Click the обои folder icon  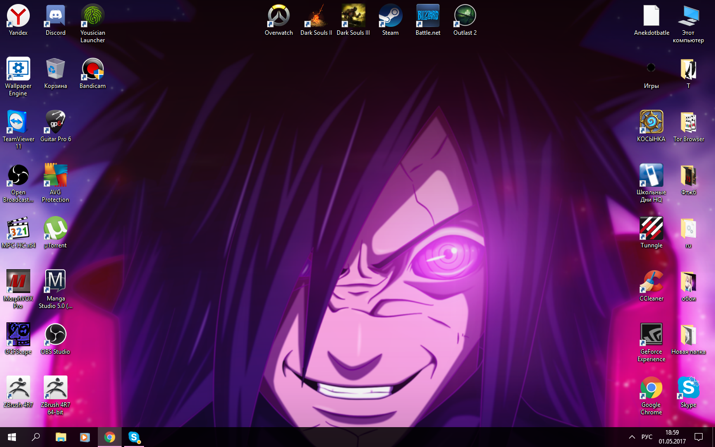[689, 286]
